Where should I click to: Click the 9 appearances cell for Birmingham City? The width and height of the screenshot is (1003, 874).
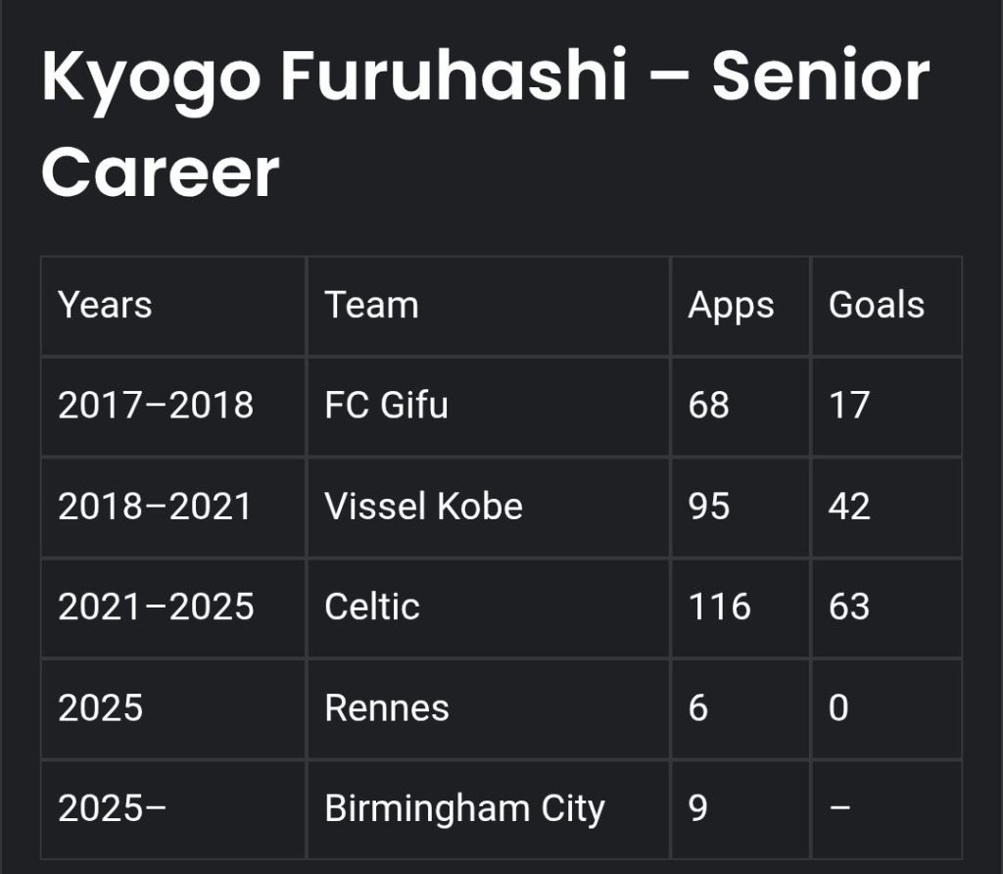(x=740, y=809)
